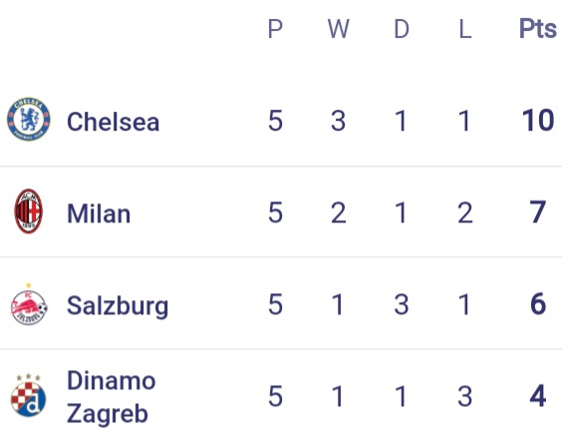Click Salzburg's 6 points total
Screen dimensions: 562x433
pos(538,304)
